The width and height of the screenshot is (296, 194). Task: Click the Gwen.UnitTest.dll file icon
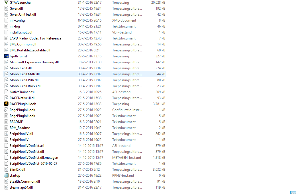[6, 14]
